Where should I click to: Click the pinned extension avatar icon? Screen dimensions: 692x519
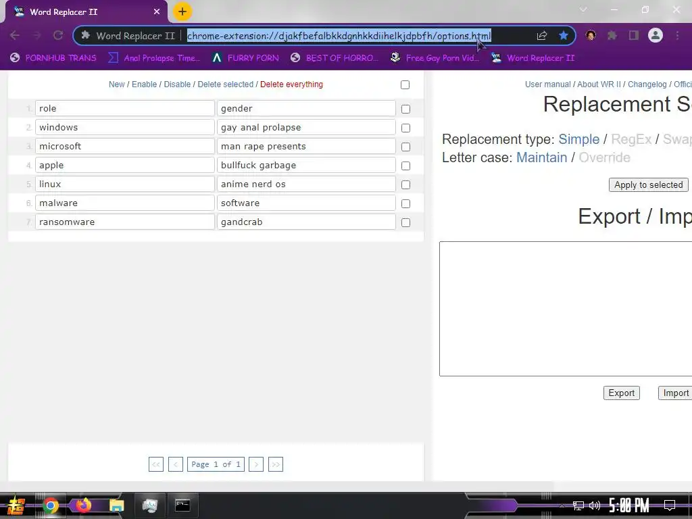(591, 35)
